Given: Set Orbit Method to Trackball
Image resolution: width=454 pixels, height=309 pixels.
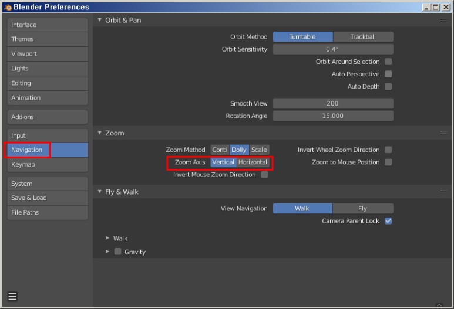Looking at the screenshot, I should pos(363,37).
